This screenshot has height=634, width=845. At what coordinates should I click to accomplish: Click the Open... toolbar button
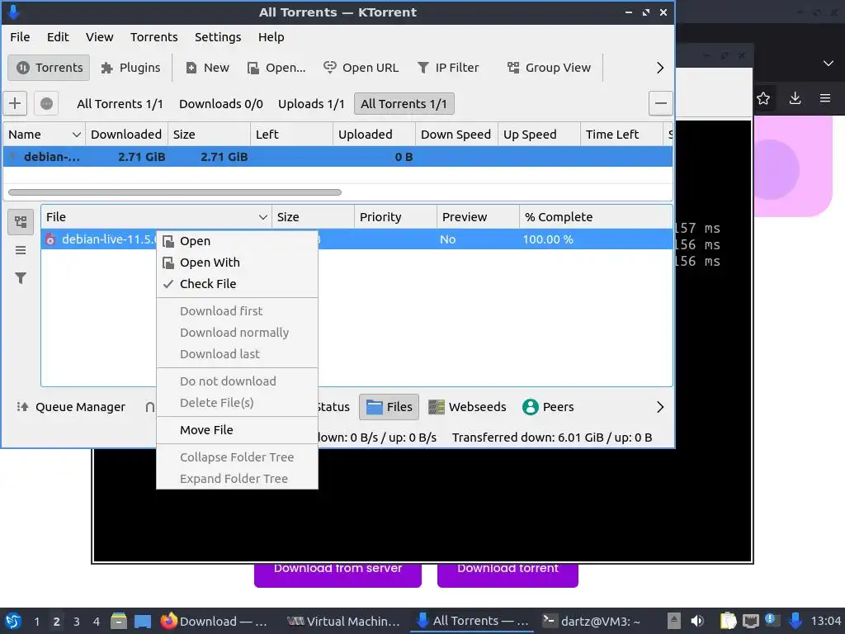[276, 68]
